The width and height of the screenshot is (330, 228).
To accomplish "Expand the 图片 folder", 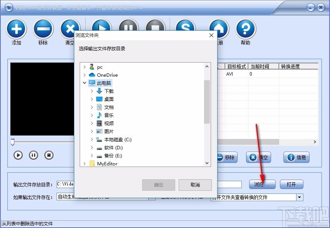I will 92,132.
